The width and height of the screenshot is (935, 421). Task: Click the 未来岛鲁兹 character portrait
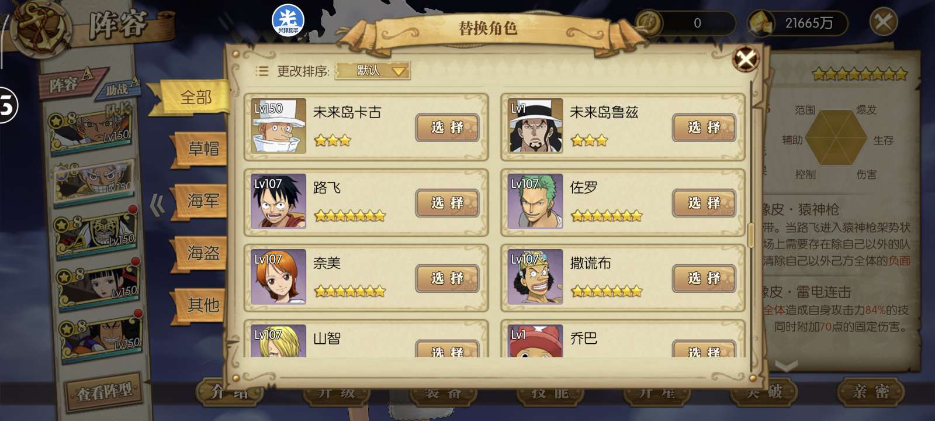point(535,126)
